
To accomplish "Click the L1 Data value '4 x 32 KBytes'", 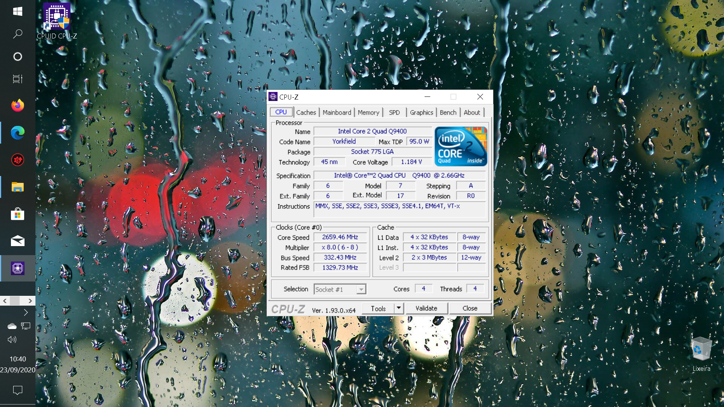I will (429, 237).
